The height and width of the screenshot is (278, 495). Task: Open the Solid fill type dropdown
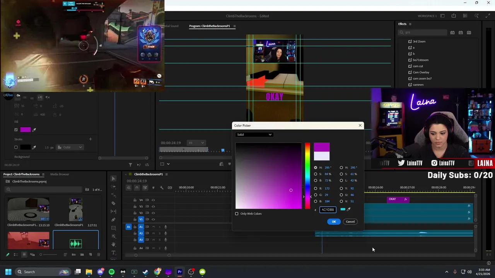pyautogui.click(x=254, y=135)
